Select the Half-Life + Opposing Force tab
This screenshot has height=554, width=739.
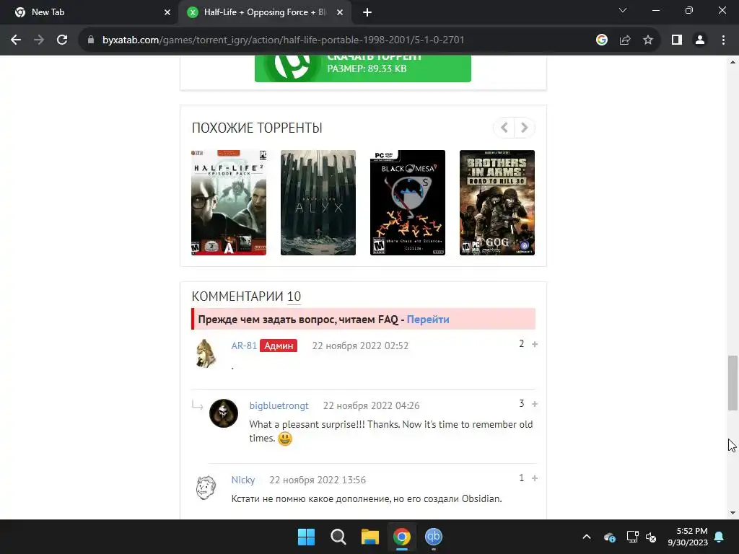(x=264, y=12)
